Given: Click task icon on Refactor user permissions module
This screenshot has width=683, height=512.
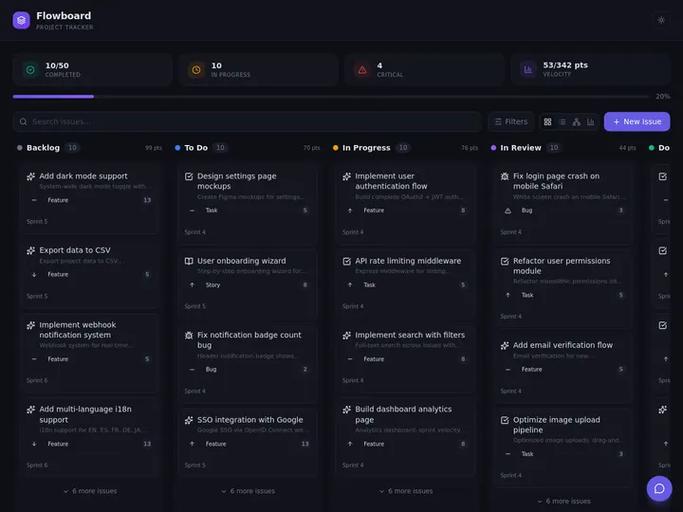Looking at the screenshot, I should coord(505,262).
